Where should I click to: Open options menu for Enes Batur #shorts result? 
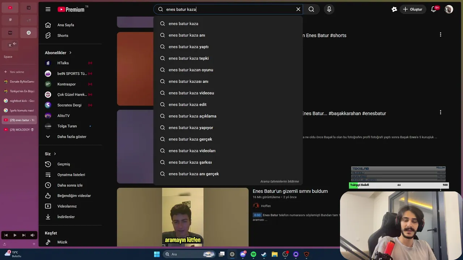pos(440,35)
